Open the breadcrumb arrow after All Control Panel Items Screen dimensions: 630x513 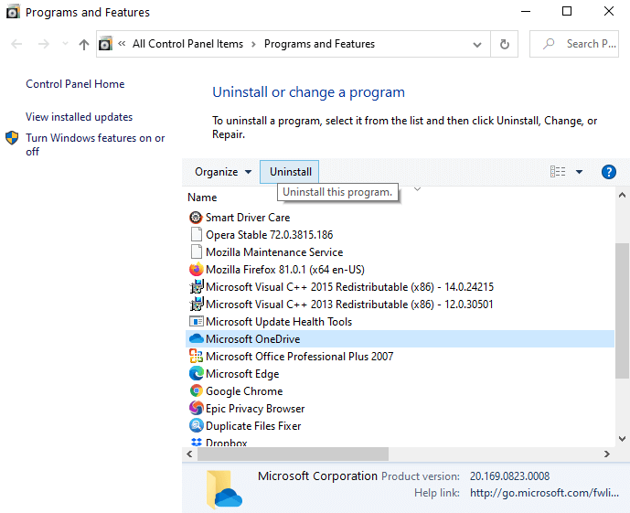pyautogui.click(x=253, y=44)
